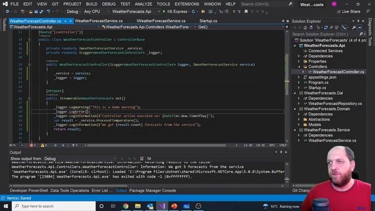This screenshot has width=375, height=211.
Task: Expand the Models folder in Solution Explorer
Action: tap(299, 125)
